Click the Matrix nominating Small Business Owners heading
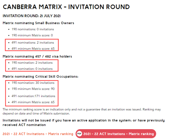The image size is (176, 140). coord(39,23)
